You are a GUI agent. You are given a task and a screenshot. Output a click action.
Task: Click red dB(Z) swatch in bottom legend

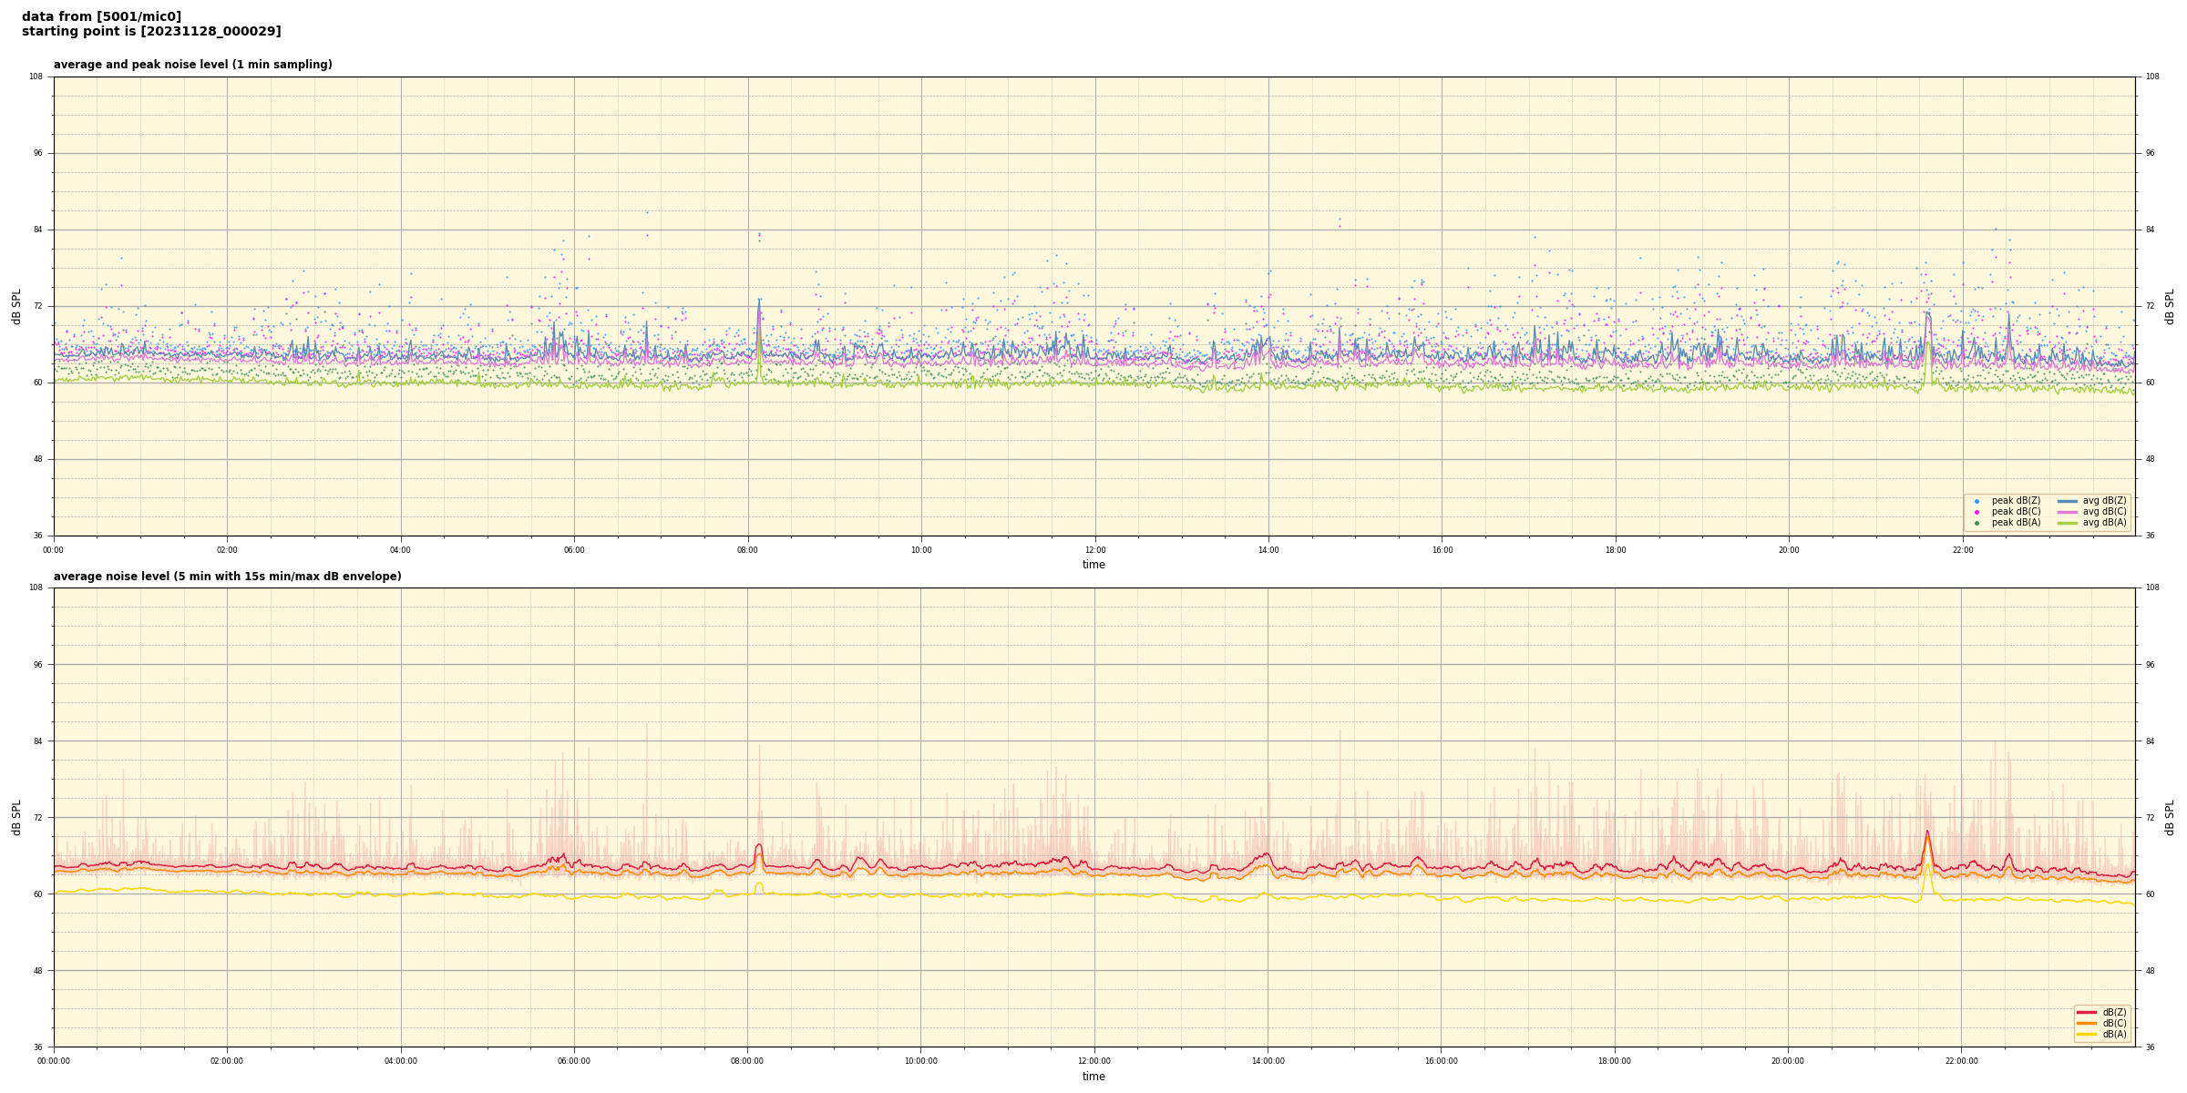2086,1012
